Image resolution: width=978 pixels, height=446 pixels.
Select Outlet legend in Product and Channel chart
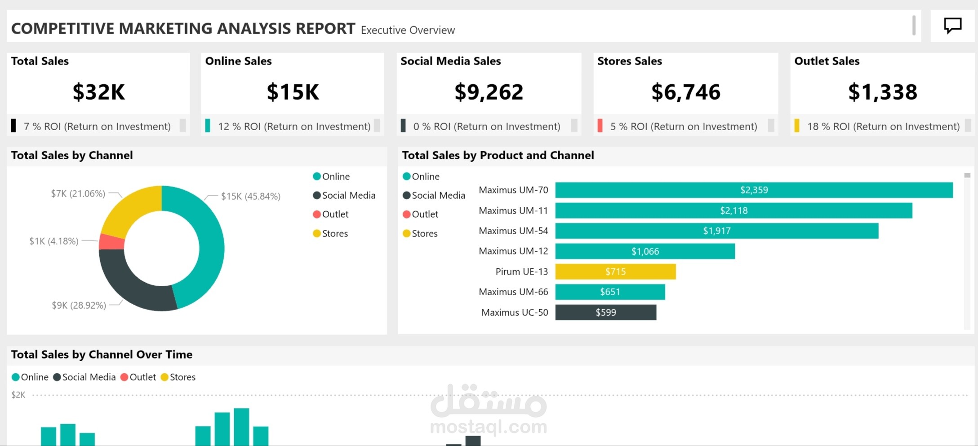click(420, 214)
